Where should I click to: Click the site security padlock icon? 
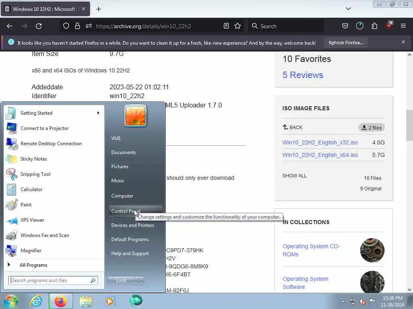pyautogui.click(x=77, y=26)
